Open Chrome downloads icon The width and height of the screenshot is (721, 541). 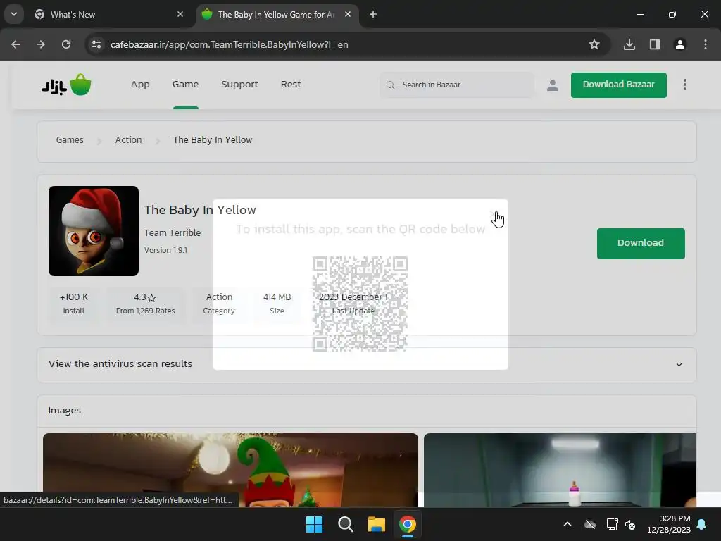[629, 44]
